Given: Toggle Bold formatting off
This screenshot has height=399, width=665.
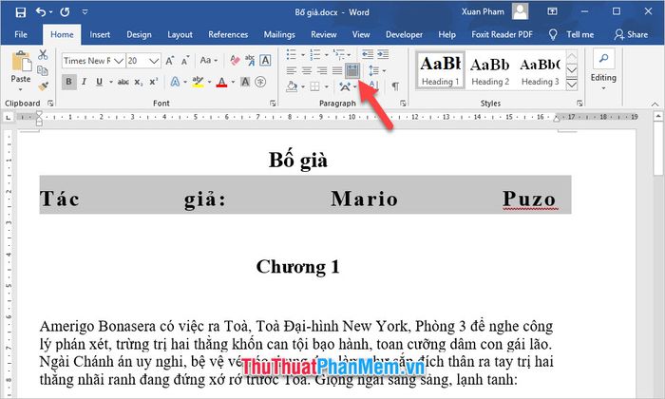Looking at the screenshot, I should 68,82.
